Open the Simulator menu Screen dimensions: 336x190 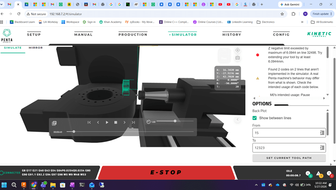183,35
